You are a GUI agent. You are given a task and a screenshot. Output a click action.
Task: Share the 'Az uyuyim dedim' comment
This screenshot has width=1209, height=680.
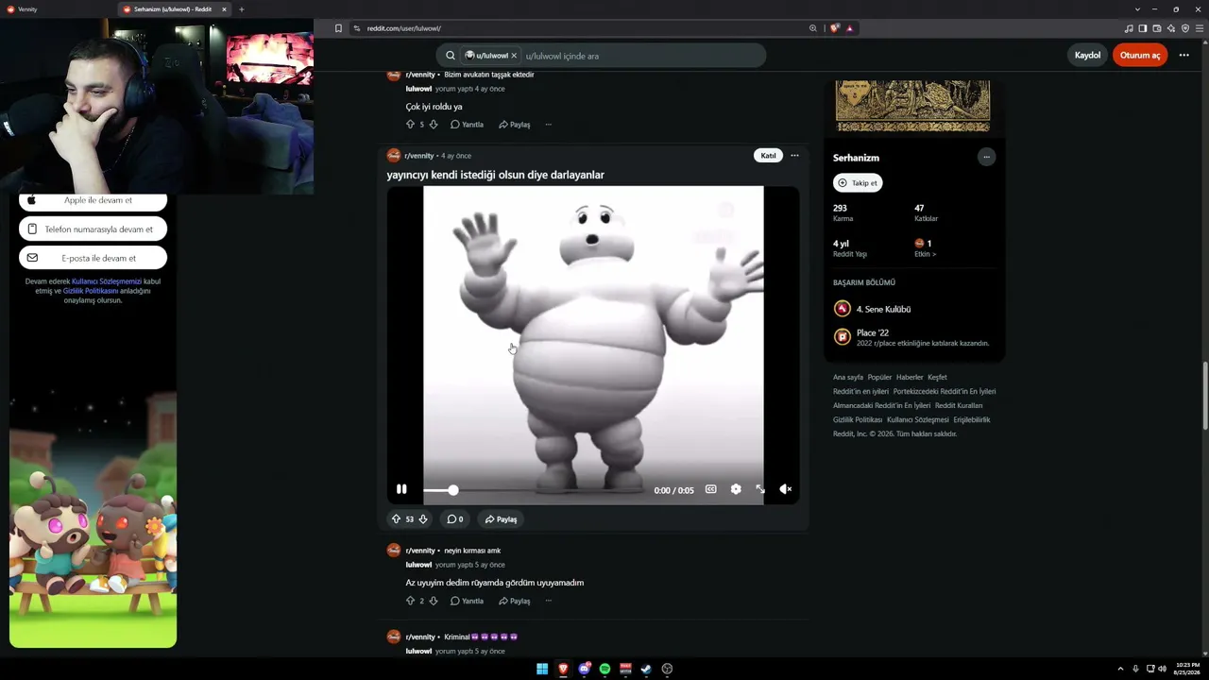(515, 601)
